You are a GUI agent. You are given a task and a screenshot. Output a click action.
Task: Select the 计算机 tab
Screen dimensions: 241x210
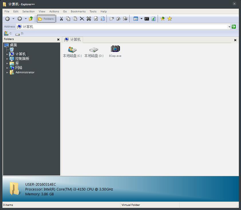click(73, 40)
